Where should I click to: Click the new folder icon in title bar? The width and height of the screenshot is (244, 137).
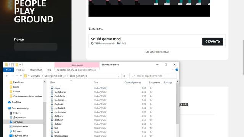[x=17, y=65]
